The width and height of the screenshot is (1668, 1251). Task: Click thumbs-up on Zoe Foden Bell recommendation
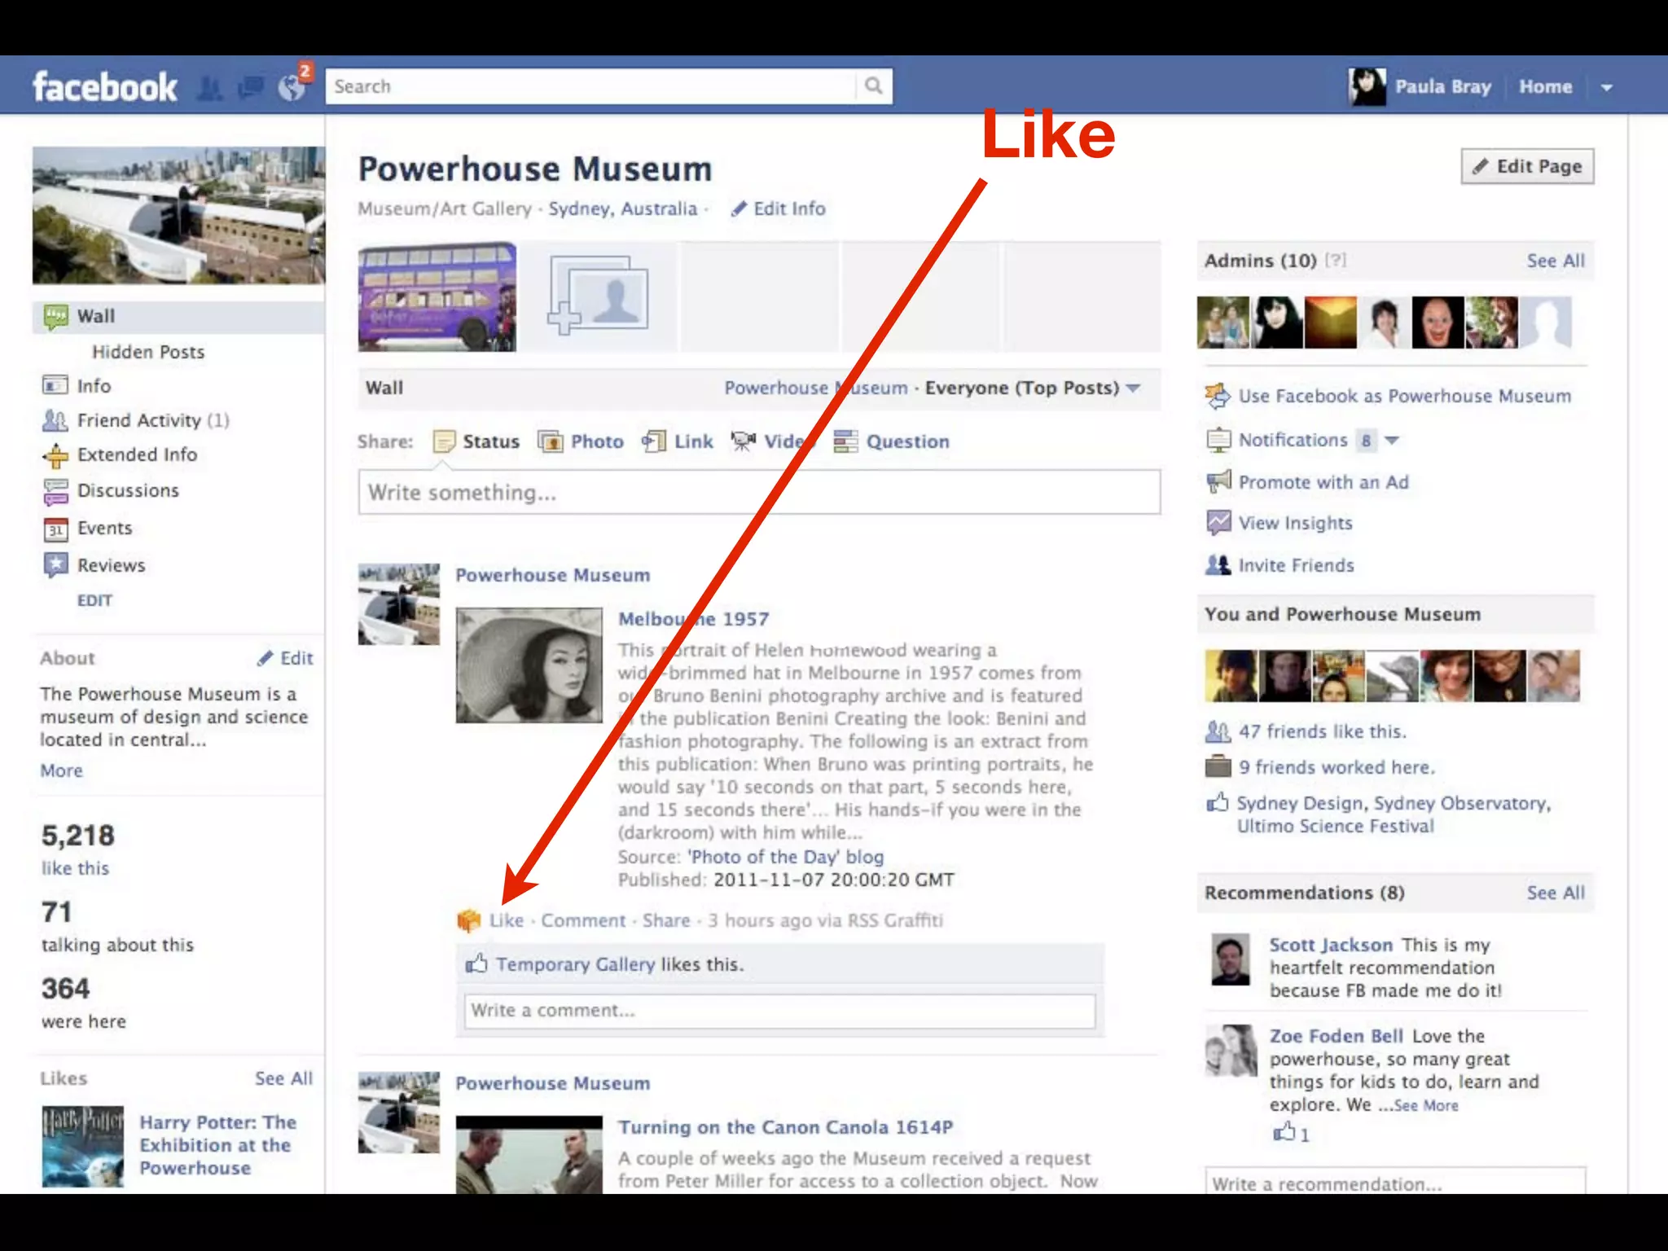(1284, 1133)
